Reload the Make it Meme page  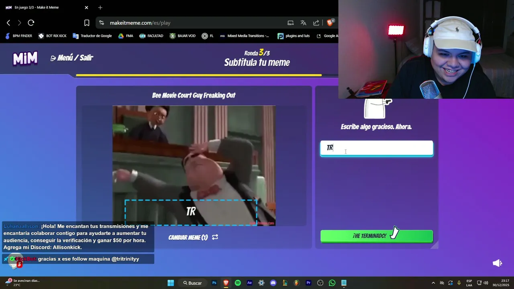(31, 23)
